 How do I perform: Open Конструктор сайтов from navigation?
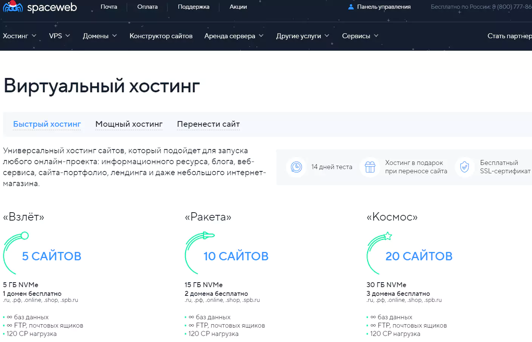pos(161,36)
